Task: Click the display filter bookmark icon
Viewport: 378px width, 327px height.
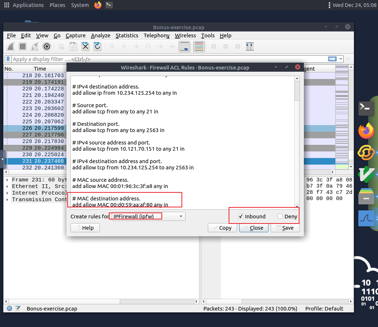Action: click(x=8, y=59)
